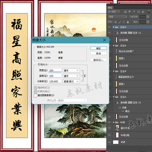
Task: Open the 穿透 blend mode dropdown
Action: coord(117,17)
